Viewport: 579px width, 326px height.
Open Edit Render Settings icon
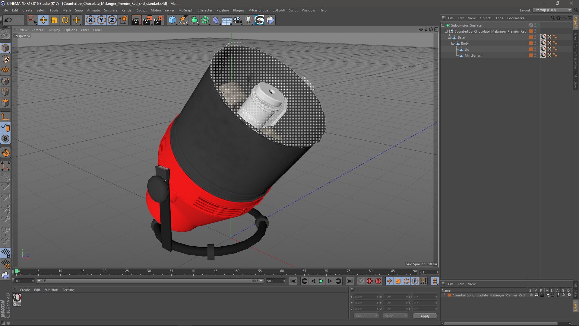pyautogui.click(x=159, y=20)
